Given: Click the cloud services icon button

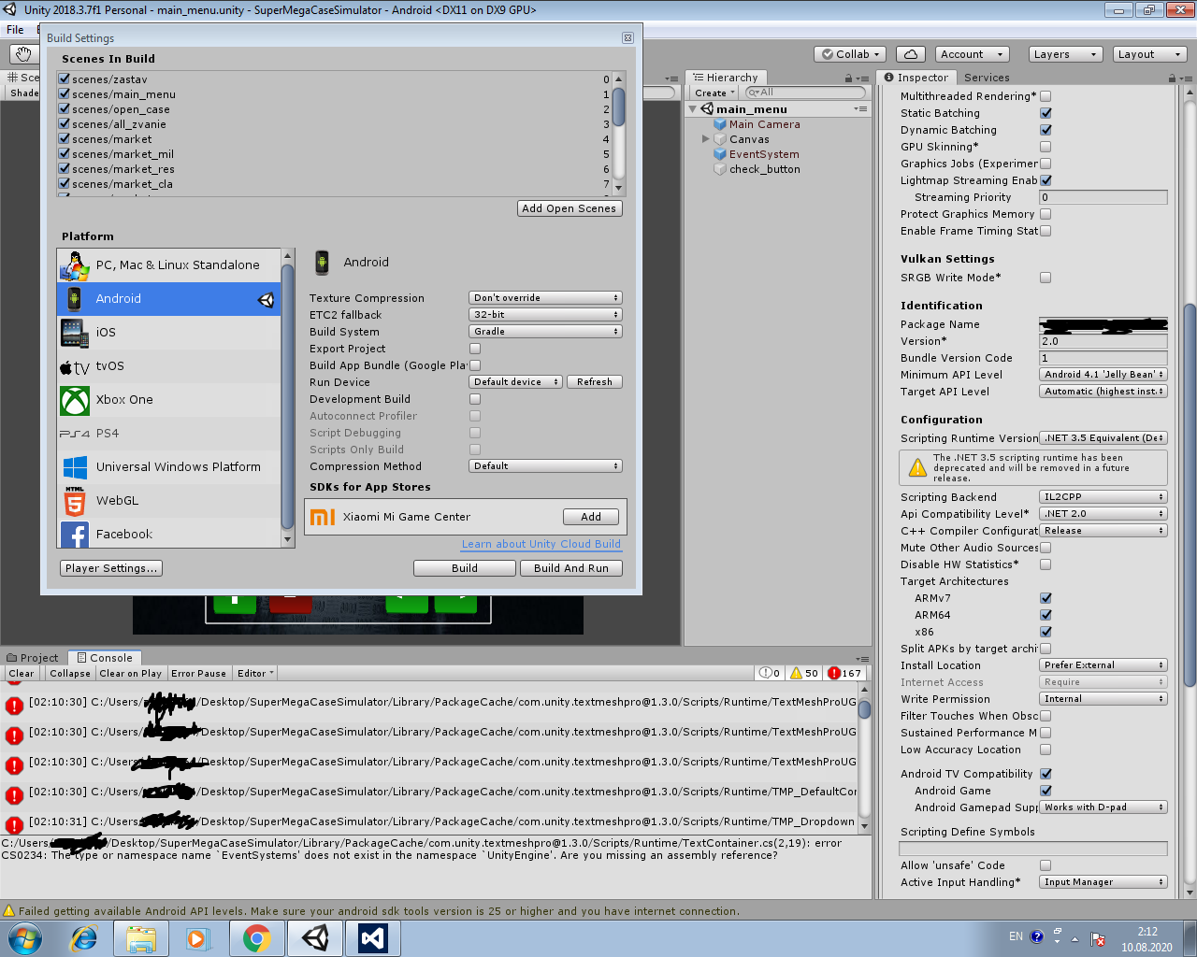Looking at the screenshot, I should [x=911, y=54].
